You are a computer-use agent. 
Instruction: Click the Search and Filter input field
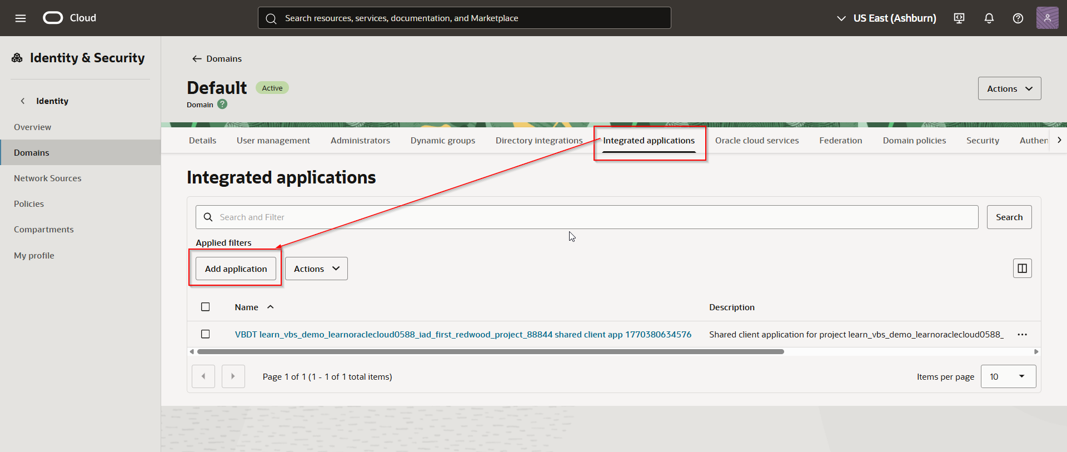click(x=586, y=217)
